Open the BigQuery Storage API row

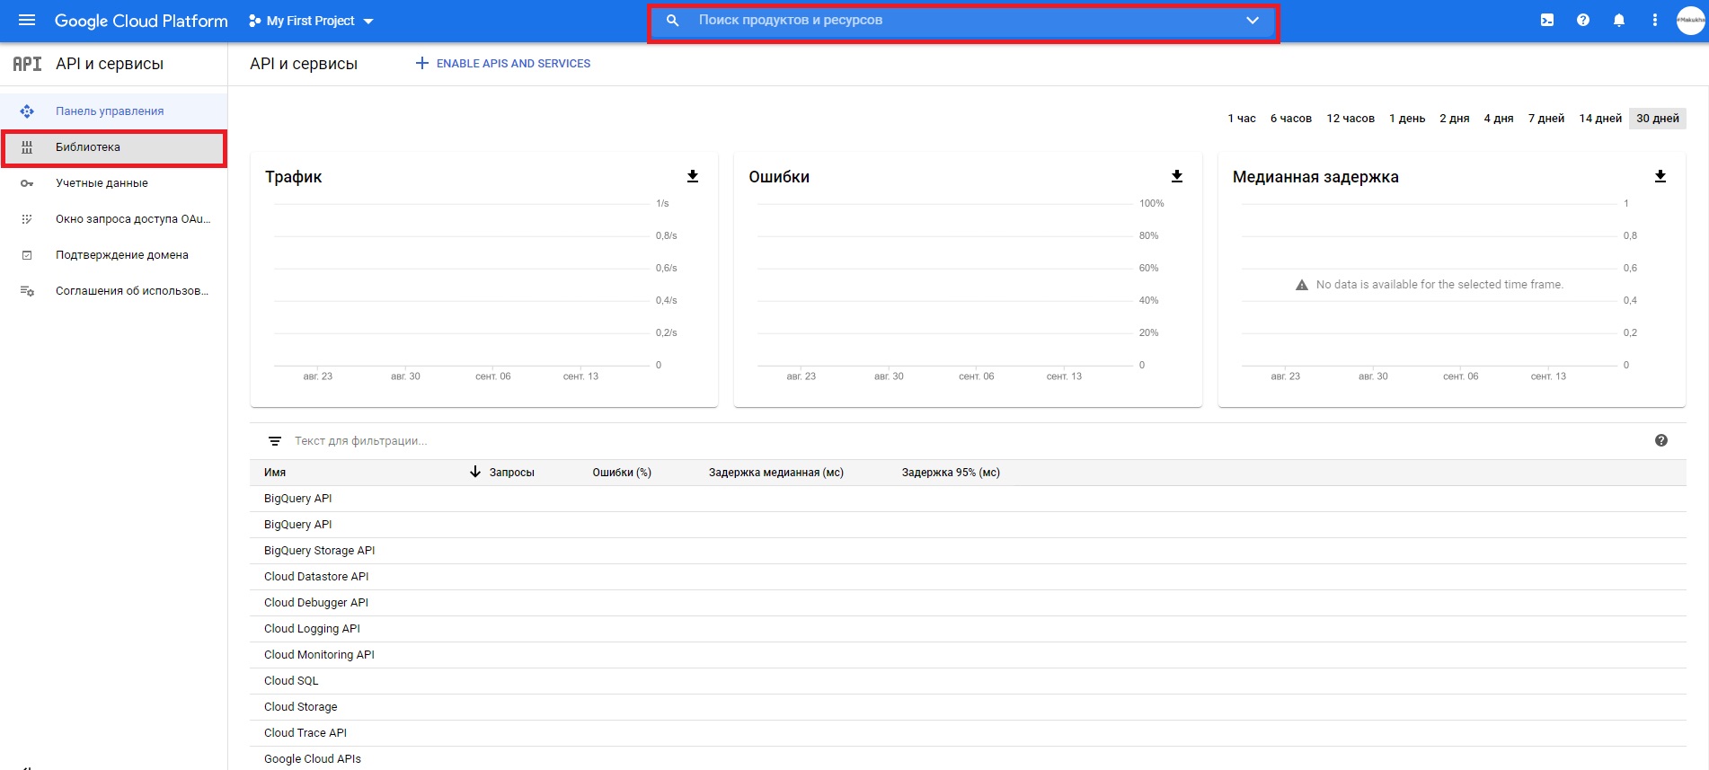click(968, 551)
